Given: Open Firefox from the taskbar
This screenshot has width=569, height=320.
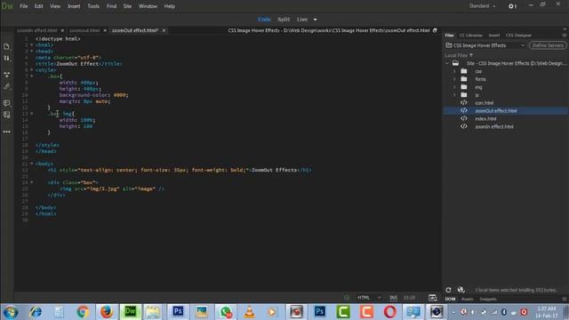Looking at the screenshot, I should click(x=107, y=312).
